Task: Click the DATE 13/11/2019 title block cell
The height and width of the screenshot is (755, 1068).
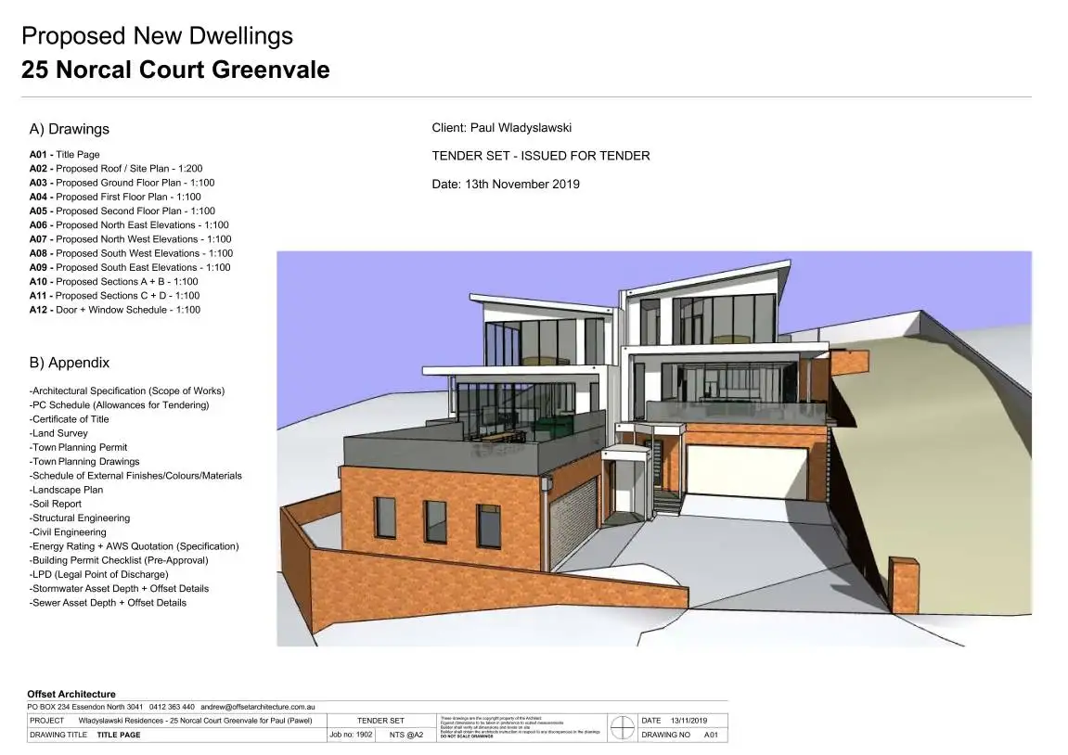Action: pyautogui.click(x=675, y=721)
